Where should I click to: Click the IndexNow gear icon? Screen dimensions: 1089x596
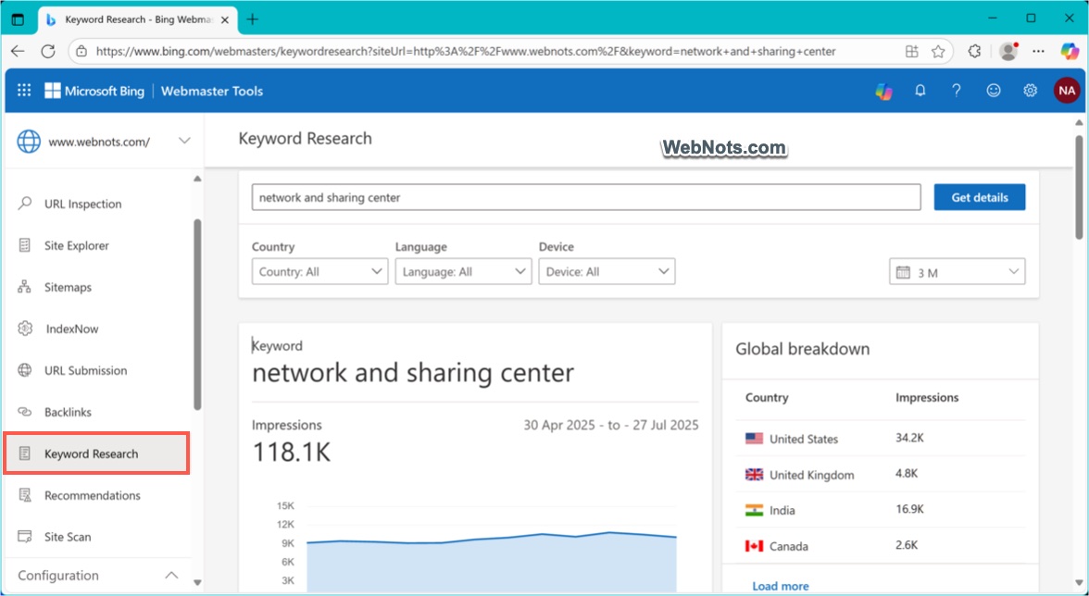[x=25, y=329]
